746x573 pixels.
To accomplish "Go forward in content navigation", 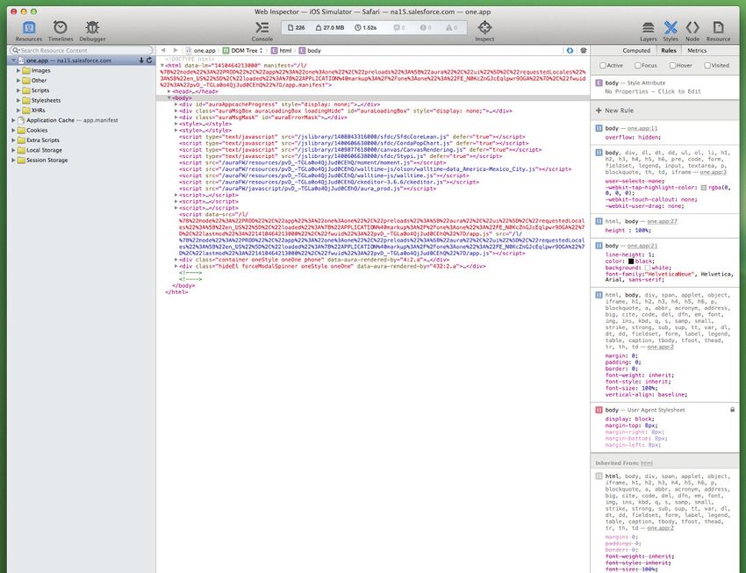I will click(175, 50).
